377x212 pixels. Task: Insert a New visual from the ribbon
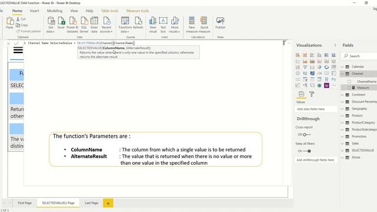click(x=153, y=21)
